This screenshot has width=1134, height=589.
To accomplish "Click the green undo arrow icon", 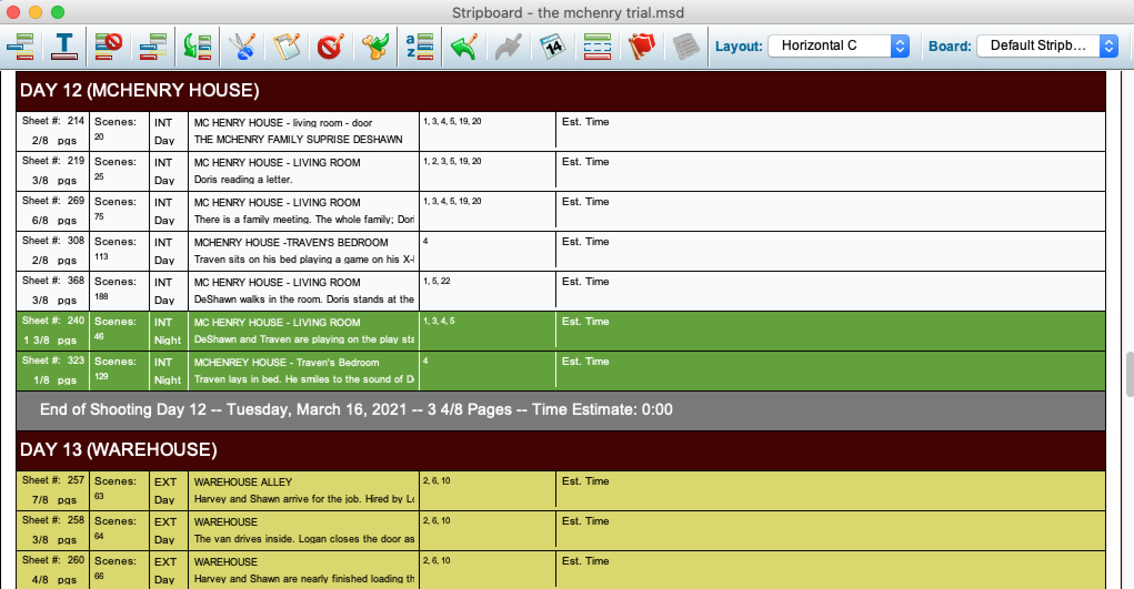I will click(x=464, y=46).
